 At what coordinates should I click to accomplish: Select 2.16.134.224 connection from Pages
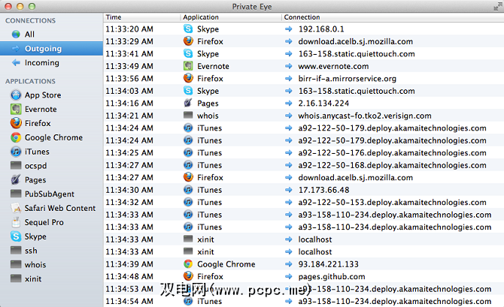pos(323,104)
